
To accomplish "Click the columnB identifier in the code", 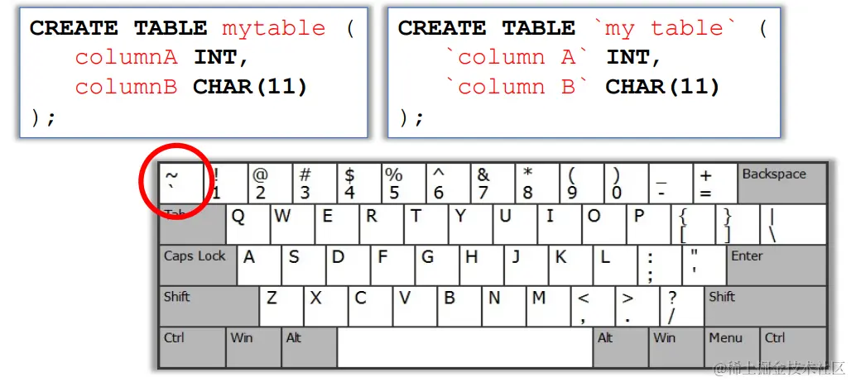I will [x=126, y=87].
